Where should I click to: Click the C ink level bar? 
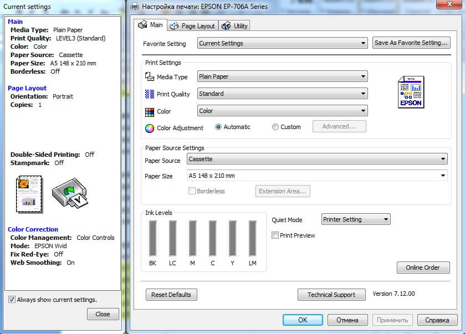[x=213, y=238]
